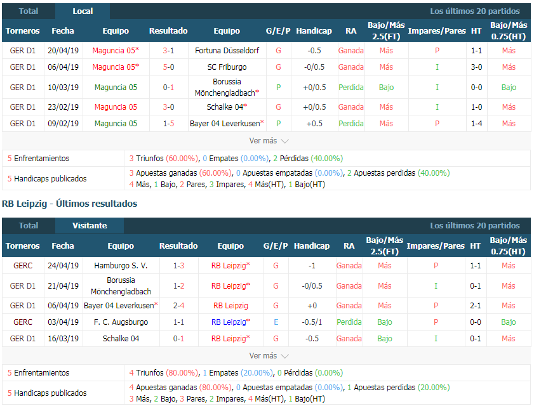The height and width of the screenshot is (406, 534).
Task: Expand Ver más under RB Leipzig results
Action: tap(269, 356)
